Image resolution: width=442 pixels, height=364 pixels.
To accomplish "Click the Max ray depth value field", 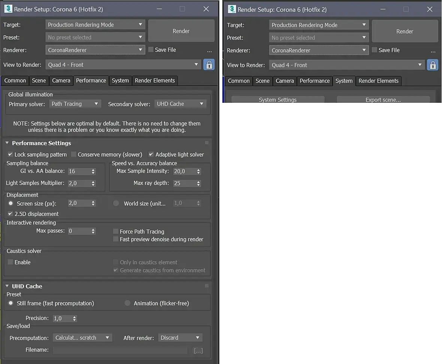I will tap(184, 183).
